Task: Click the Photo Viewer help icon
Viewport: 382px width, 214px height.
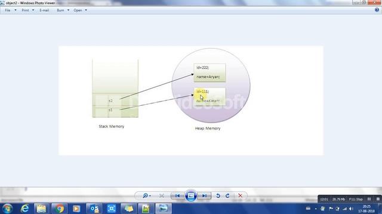Action: [377, 10]
